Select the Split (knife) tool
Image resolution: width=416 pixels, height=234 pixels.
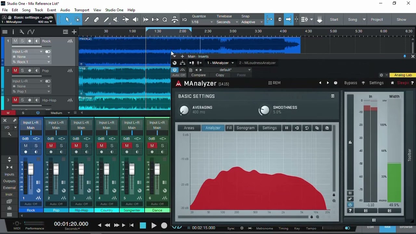click(87, 19)
